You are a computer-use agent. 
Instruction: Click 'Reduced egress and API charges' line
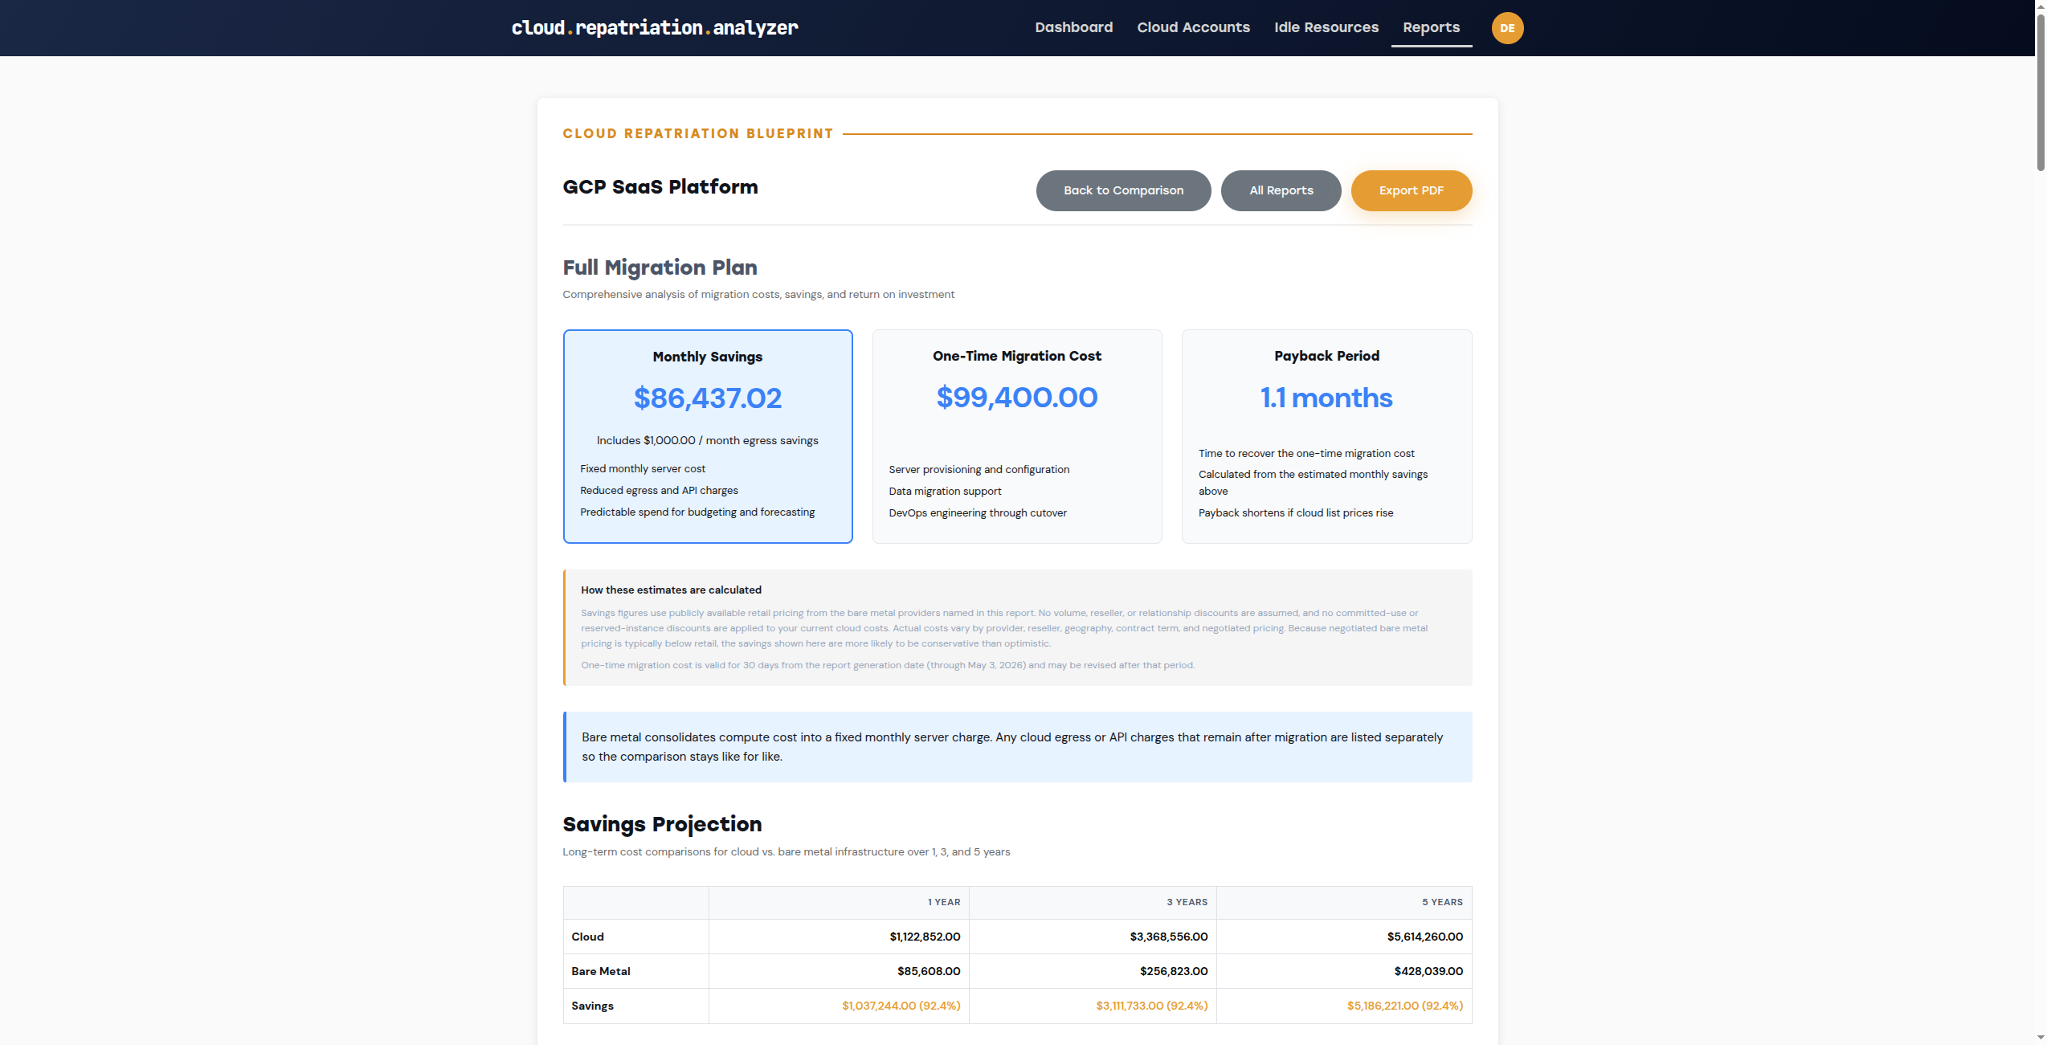(659, 490)
